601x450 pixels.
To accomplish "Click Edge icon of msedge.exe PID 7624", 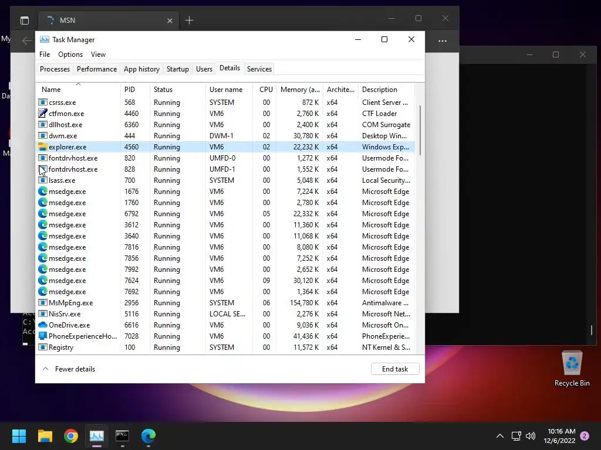I will pyautogui.click(x=42, y=281).
